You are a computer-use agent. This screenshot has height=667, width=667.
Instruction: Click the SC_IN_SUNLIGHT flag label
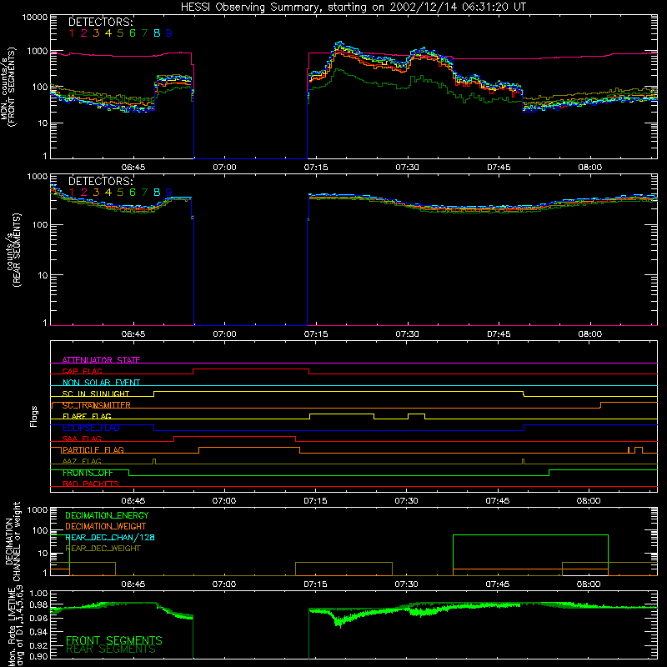click(96, 394)
